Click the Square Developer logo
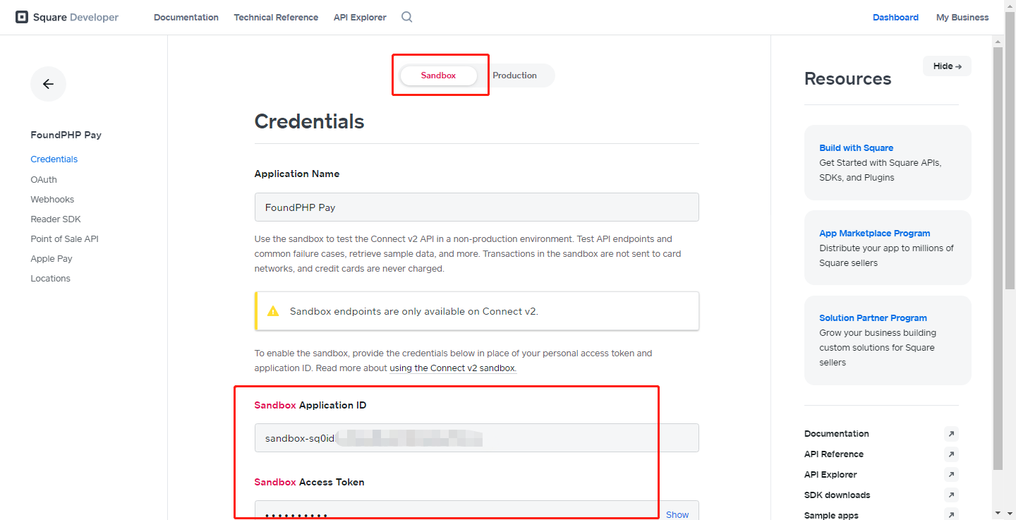 tap(67, 17)
